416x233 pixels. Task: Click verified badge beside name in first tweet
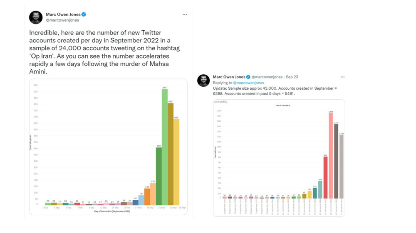click(84, 14)
